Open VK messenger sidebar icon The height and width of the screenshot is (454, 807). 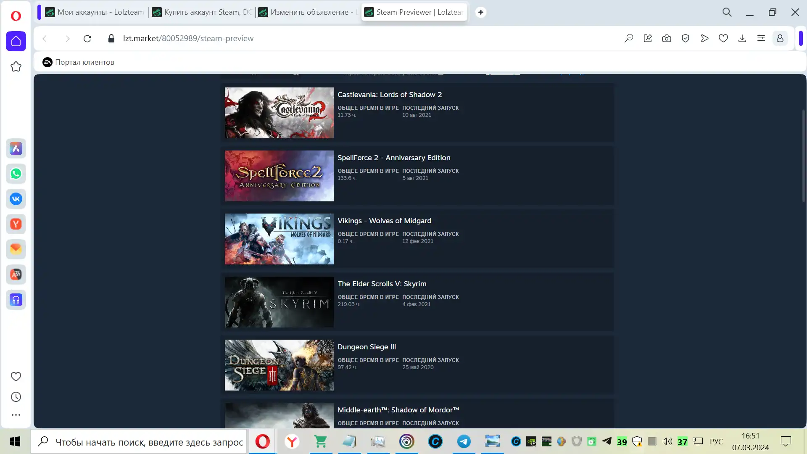16,199
